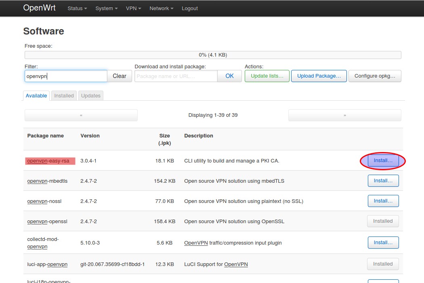This screenshot has height=283, width=424.
Task: Click 'OpenVPN traffic/compression input plugin' description
Action: (x=233, y=243)
